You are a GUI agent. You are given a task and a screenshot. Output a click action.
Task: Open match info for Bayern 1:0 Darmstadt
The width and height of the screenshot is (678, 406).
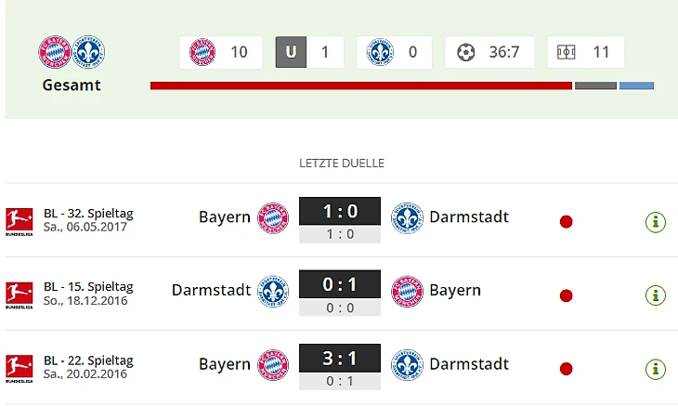[x=656, y=222]
